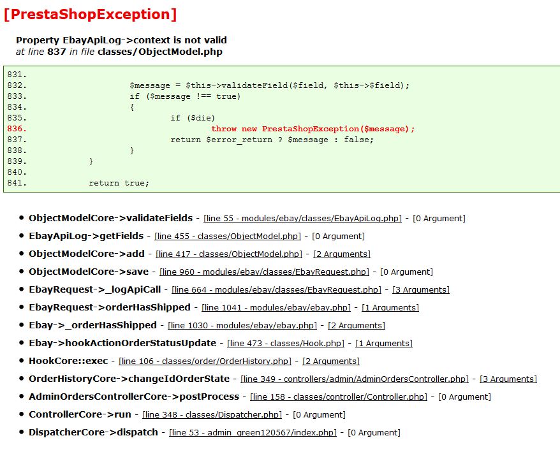Click code line 832 validateField statement
560x459 pixels.
coord(270,85)
